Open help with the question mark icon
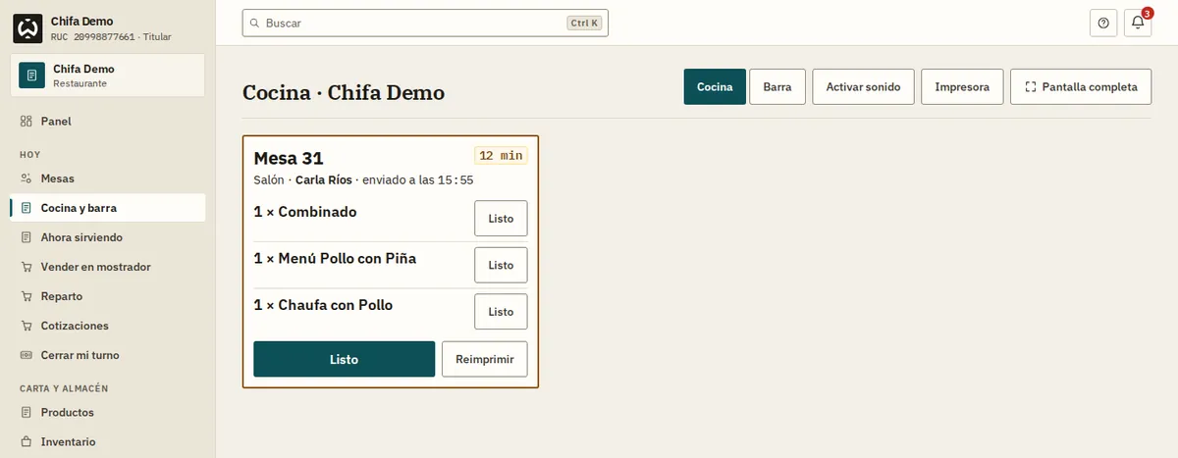 1103,23
